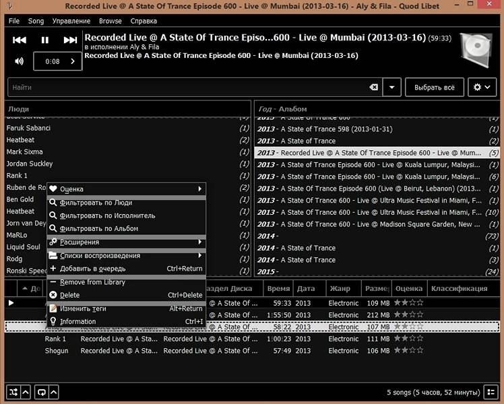The width and height of the screenshot is (504, 404).
Task: Choose Добавить в очередь
Action: coord(126,269)
